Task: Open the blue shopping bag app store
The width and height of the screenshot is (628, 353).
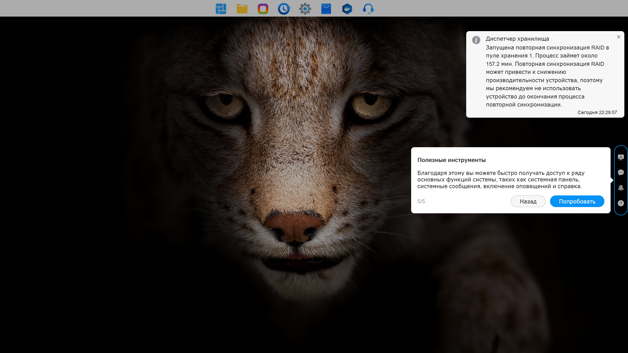Action: click(326, 9)
